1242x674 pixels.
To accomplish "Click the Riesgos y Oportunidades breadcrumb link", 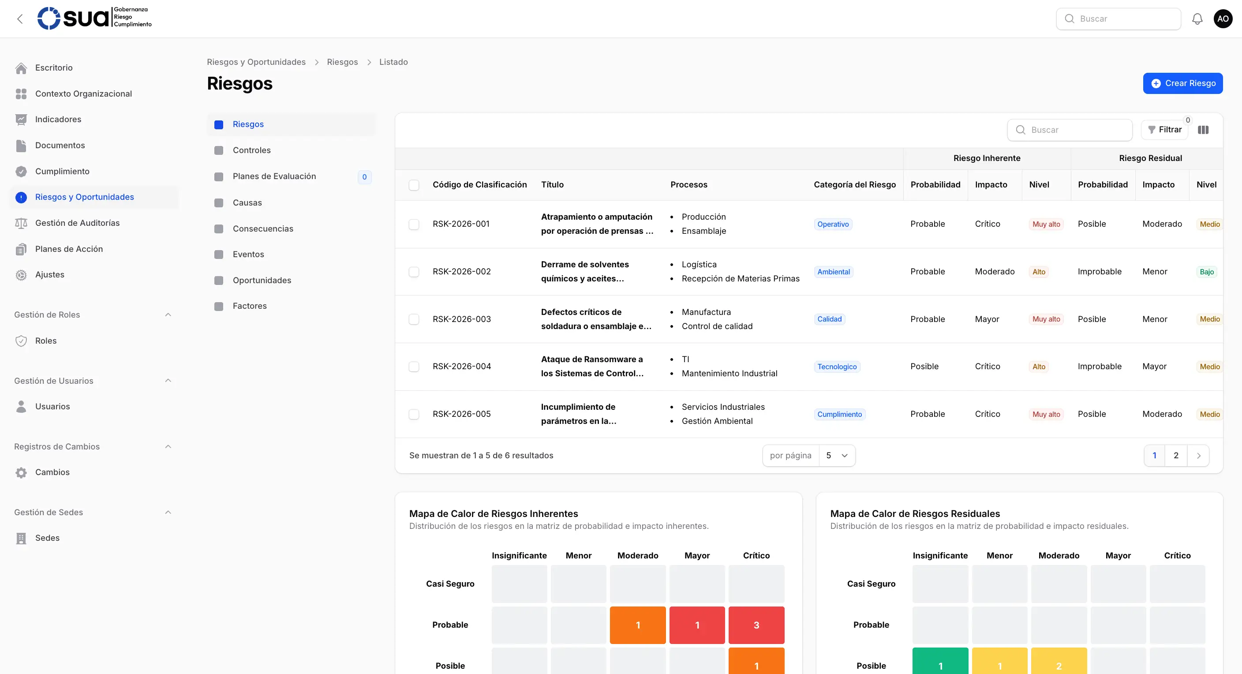I will pos(256,62).
